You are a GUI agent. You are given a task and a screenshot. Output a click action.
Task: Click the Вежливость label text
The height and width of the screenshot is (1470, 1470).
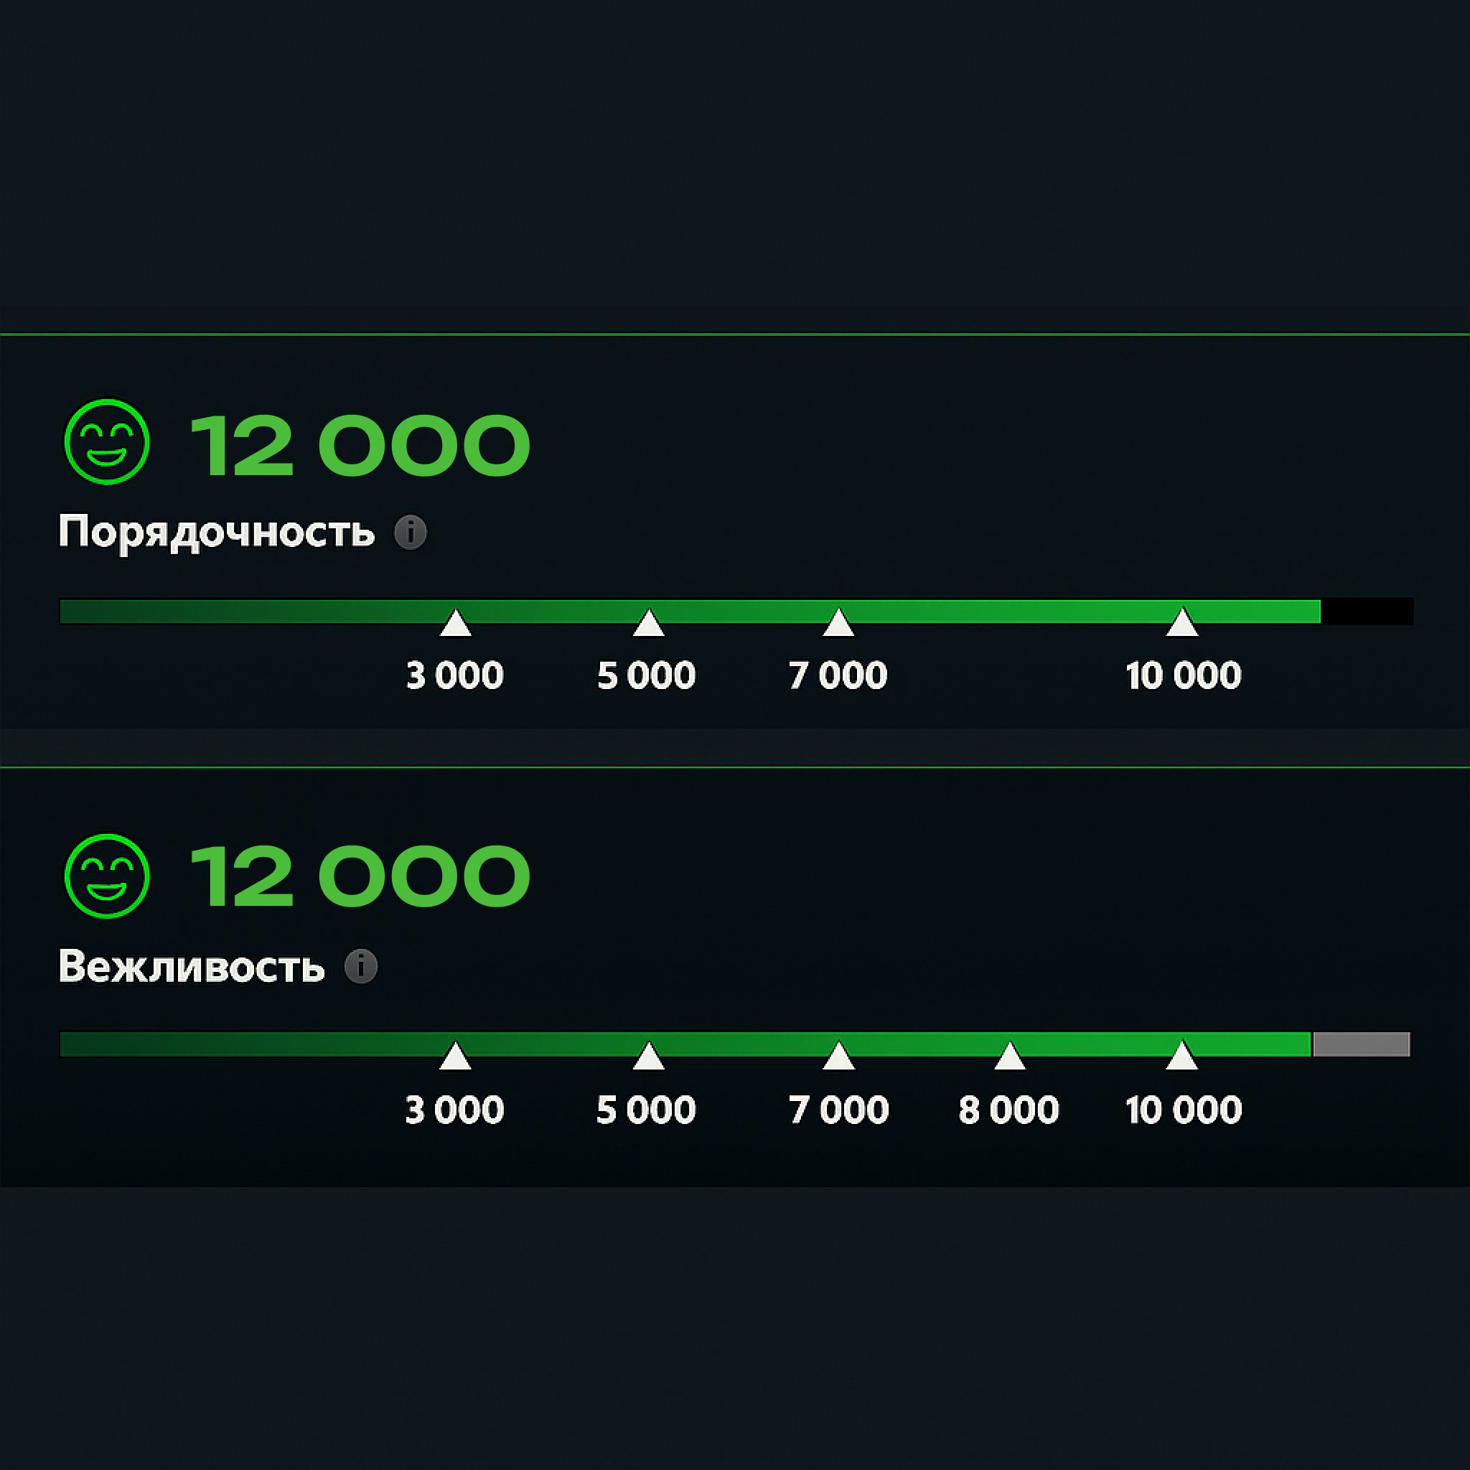pyautogui.click(x=192, y=966)
